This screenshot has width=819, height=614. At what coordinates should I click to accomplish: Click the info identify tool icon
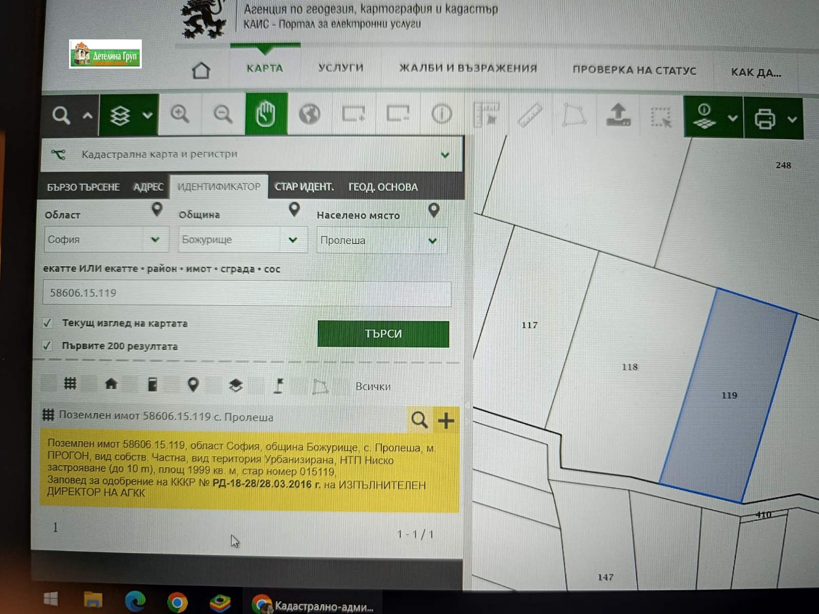click(441, 114)
